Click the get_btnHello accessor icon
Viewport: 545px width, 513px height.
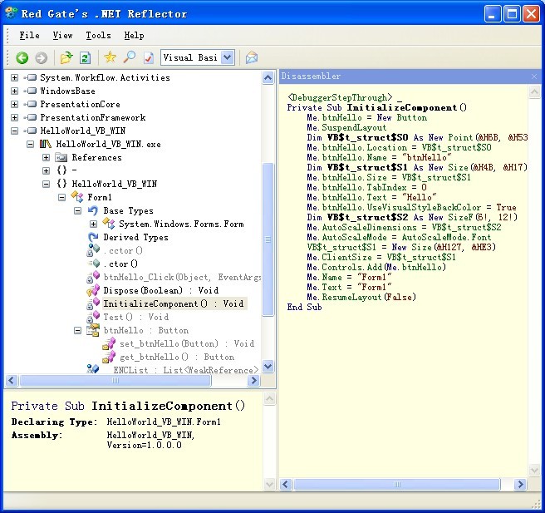tap(109, 357)
